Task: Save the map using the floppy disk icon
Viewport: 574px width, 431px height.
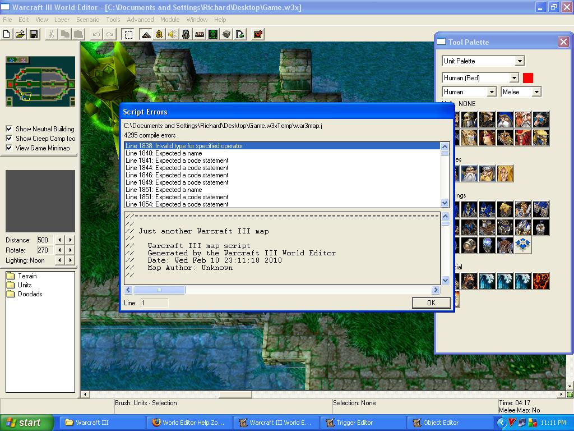Action: (x=34, y=34)
